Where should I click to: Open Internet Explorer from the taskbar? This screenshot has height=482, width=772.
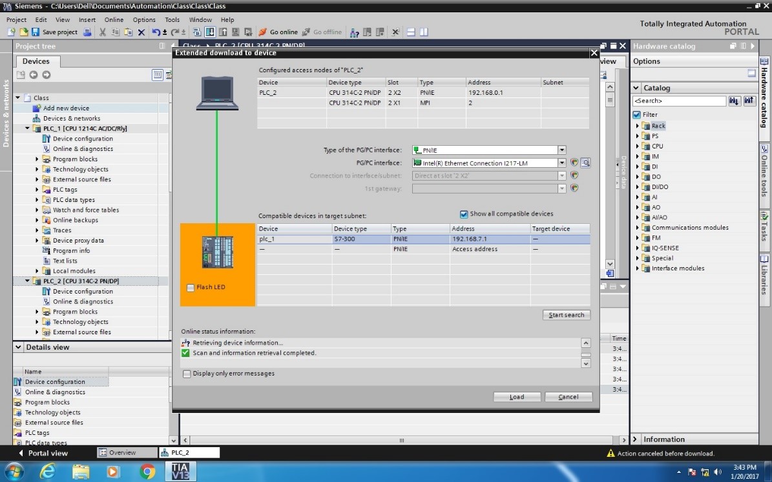[47, 472]
